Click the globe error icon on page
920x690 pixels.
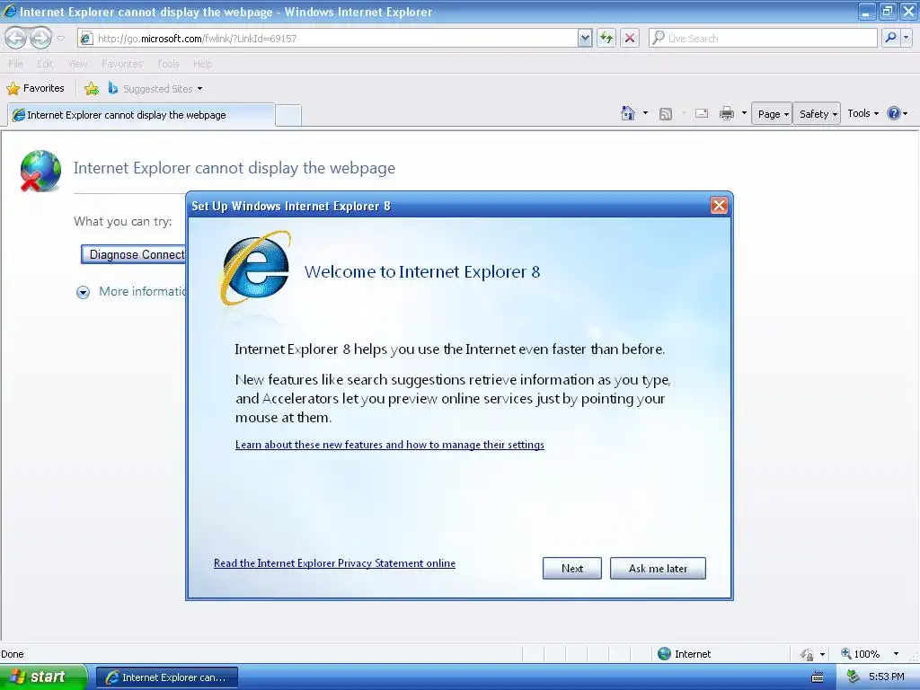pyautogui.click(x=40, y=171)
